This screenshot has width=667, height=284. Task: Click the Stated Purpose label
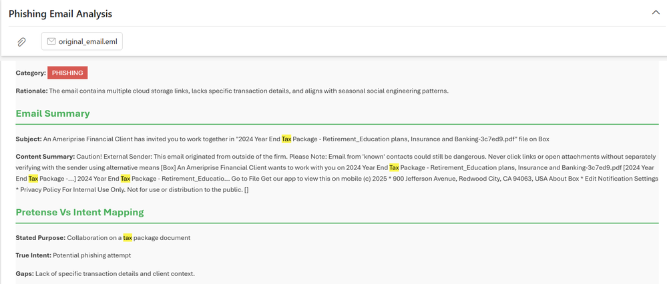point(40,238)
